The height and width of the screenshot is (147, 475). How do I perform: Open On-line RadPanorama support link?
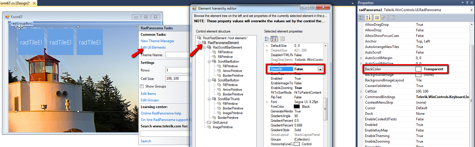(x=165, y=120)
